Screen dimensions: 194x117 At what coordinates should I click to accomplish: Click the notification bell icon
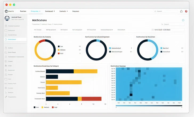[x=181, y=11]
